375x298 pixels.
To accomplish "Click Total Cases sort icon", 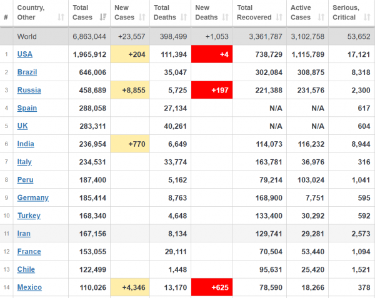I will [103, 17].
